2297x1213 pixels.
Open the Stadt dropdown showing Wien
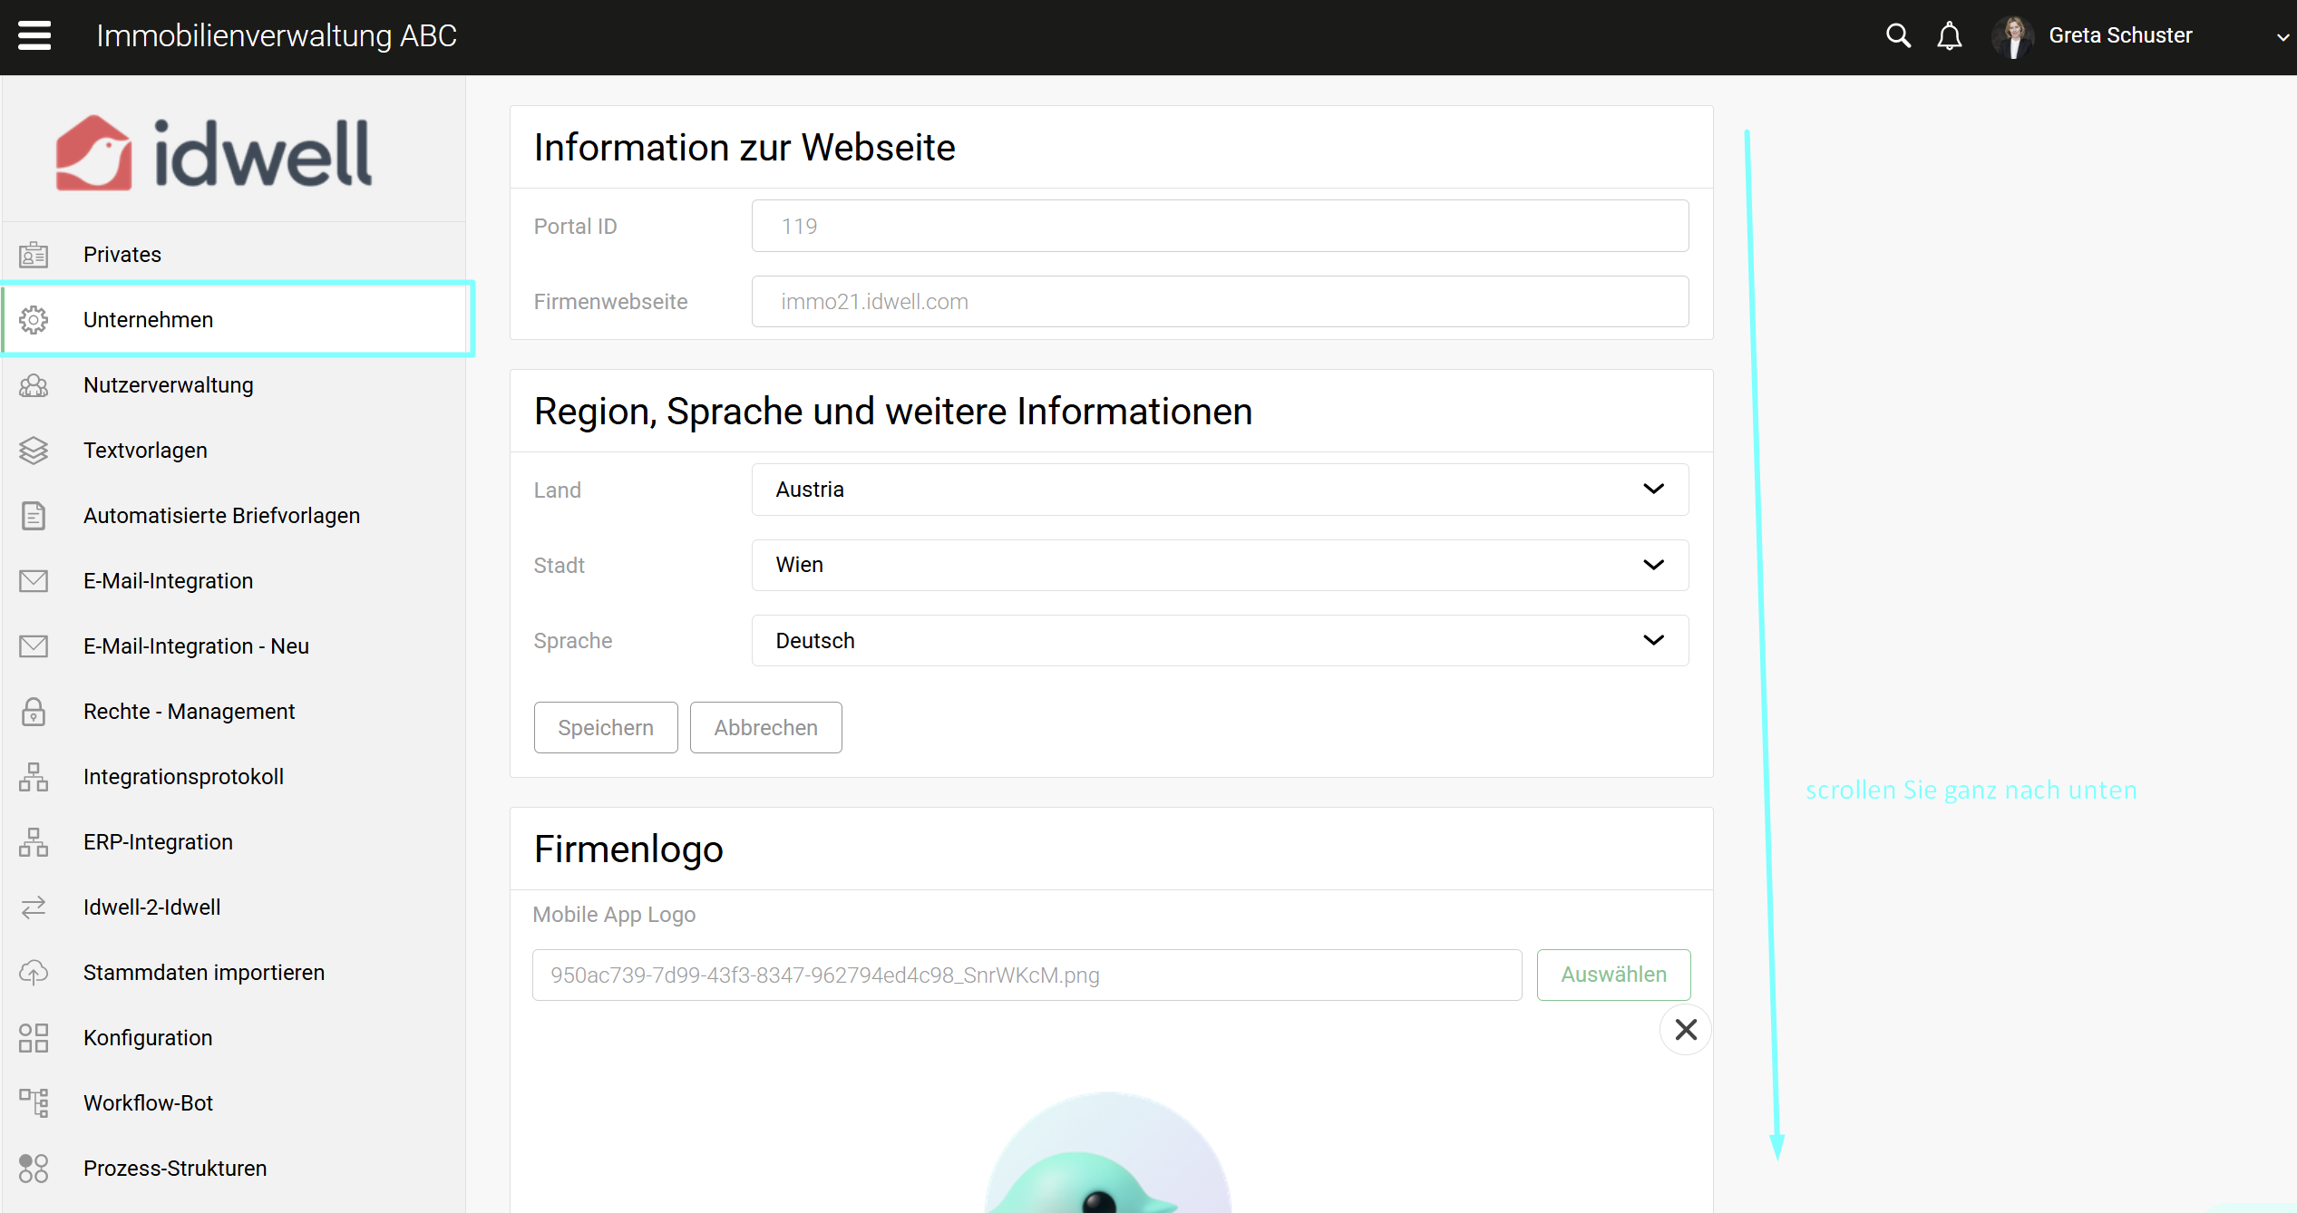coord(1219,565)
